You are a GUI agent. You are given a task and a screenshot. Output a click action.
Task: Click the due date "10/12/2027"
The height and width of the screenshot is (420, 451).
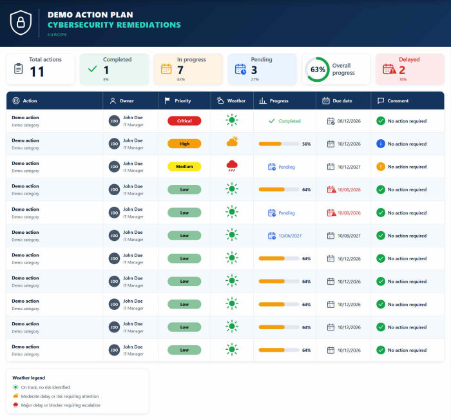(x=349, y=167)
